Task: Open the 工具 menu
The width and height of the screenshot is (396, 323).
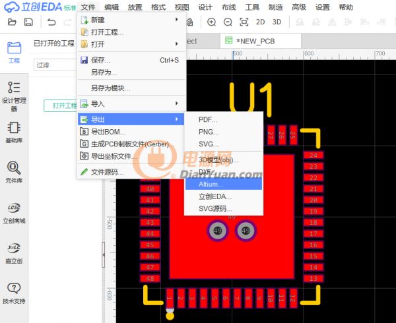Action: tap(252, 7)
